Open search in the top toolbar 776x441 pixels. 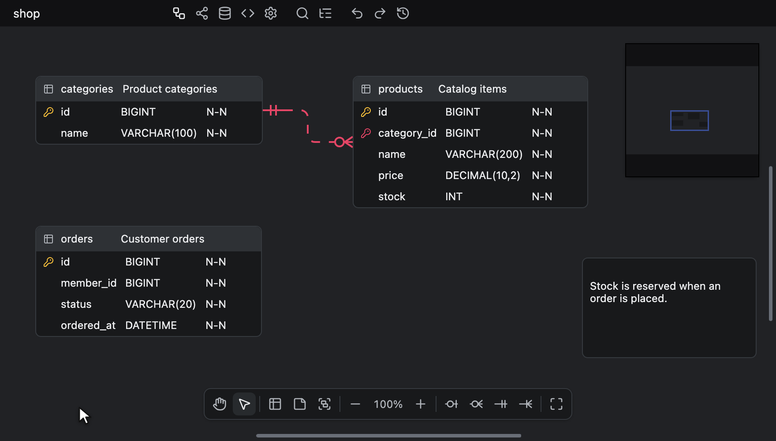pyautogui.click(x=302, y=13)
